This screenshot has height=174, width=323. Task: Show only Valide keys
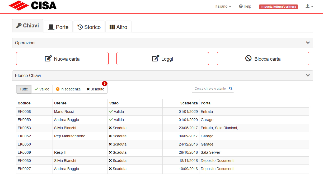(42, 89)
